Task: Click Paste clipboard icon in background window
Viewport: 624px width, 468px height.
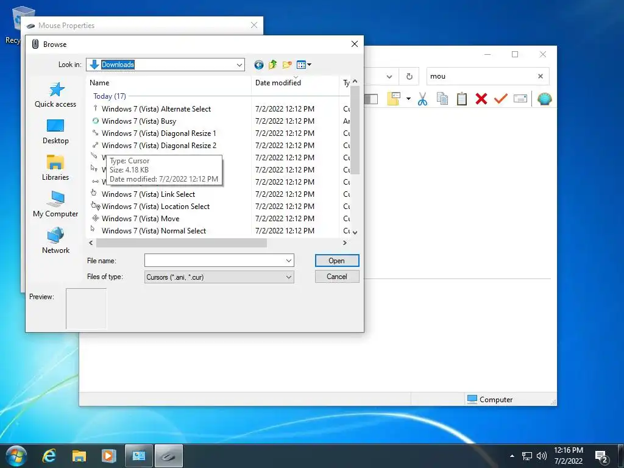Action: (x=462, y=99)
